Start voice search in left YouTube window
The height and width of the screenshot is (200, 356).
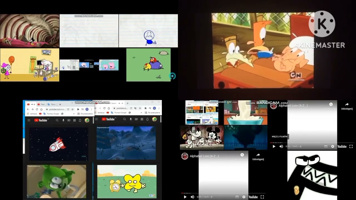pos(63,120)
